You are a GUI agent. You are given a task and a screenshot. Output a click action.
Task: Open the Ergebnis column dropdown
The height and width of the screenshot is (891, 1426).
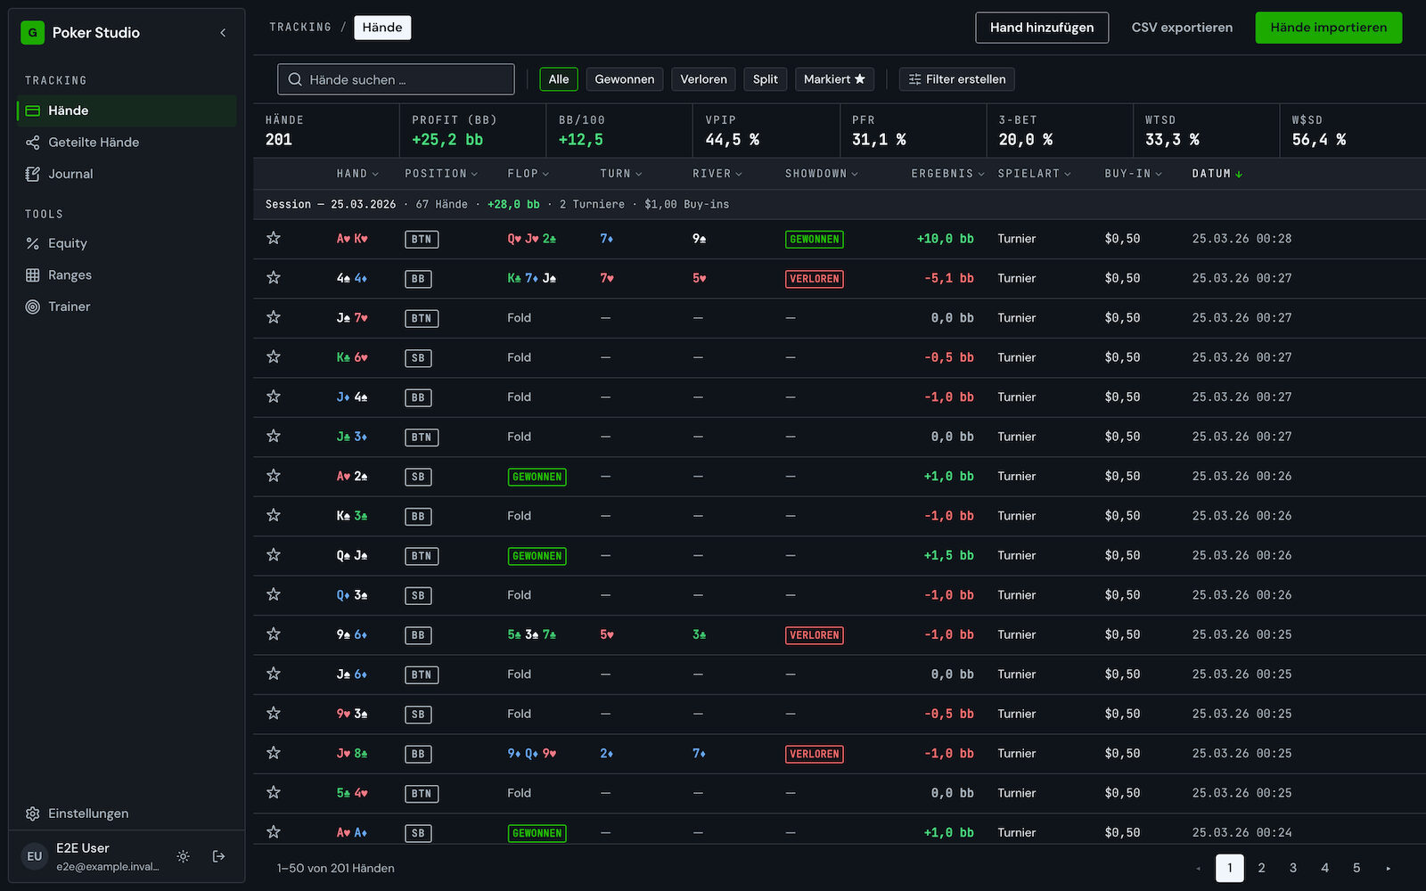click(947, 174)
